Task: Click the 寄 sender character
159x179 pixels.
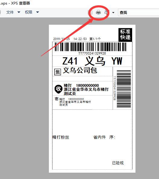Action: (x=57, y=99)
